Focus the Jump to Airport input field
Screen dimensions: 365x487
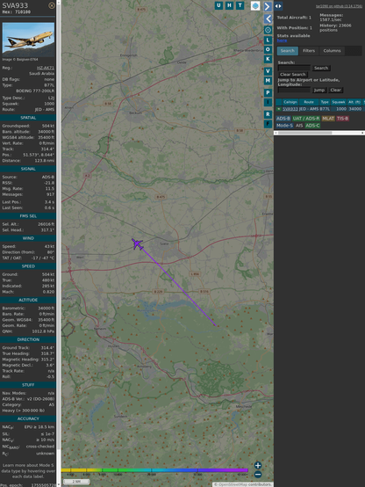click(294, 90)
